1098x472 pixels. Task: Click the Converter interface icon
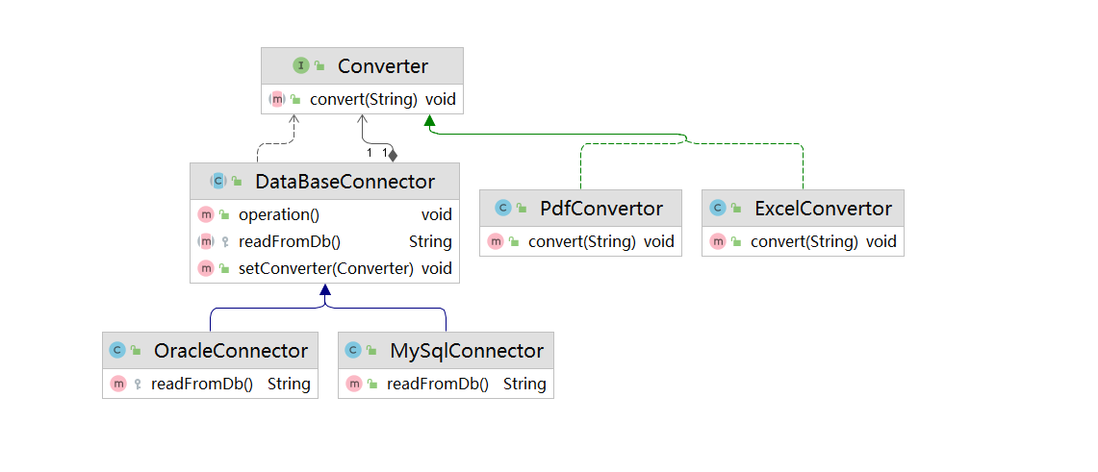tap(300, 66)
